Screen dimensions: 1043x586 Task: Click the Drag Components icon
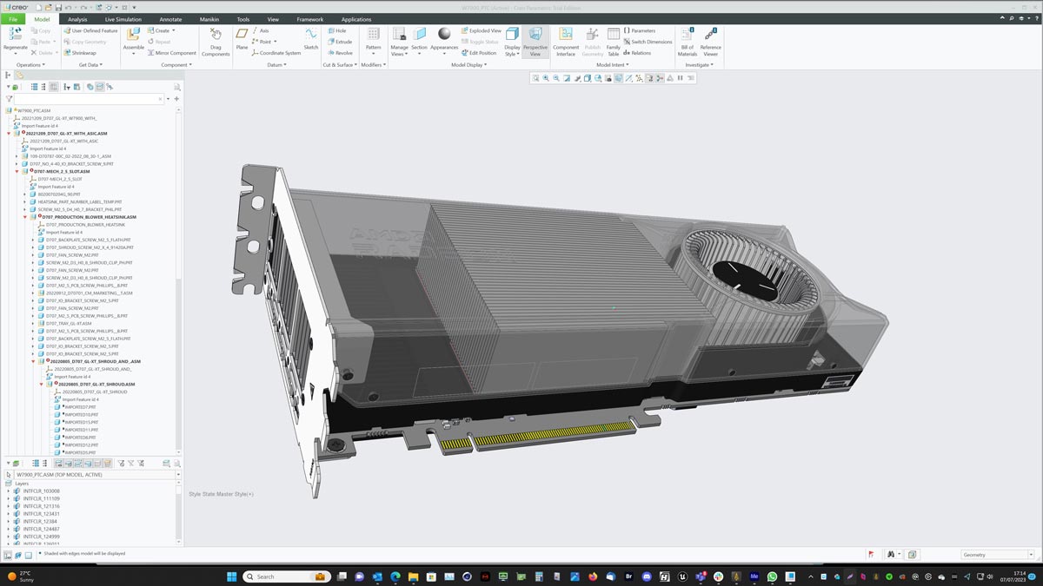coord(216,36)
